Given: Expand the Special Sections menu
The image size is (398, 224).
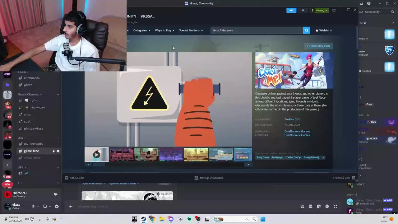Looking at the screenshot, I should click(191, 30).
